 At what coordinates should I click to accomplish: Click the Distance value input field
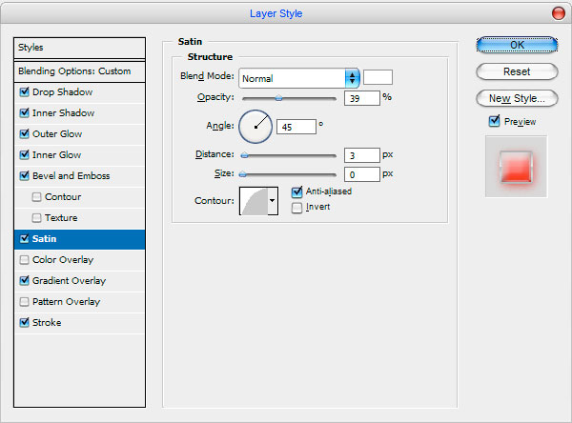[x=362, y=155]
